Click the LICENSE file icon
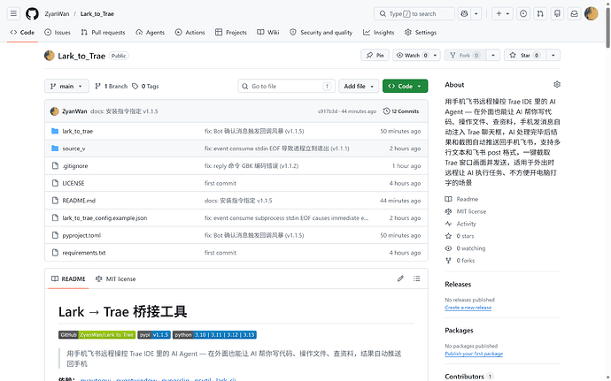 coord(55,183)
